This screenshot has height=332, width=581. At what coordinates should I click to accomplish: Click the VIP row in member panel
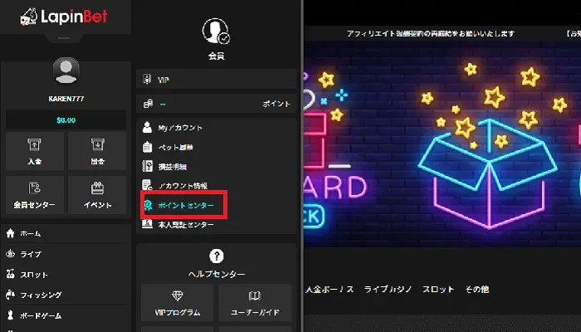(216, 80)
